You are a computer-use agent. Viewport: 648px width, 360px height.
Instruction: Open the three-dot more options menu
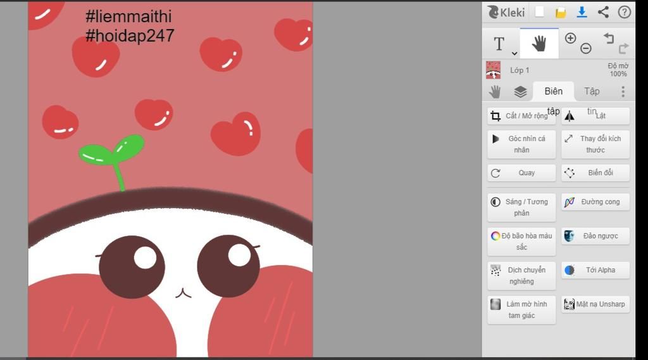(x=623, y=91)
